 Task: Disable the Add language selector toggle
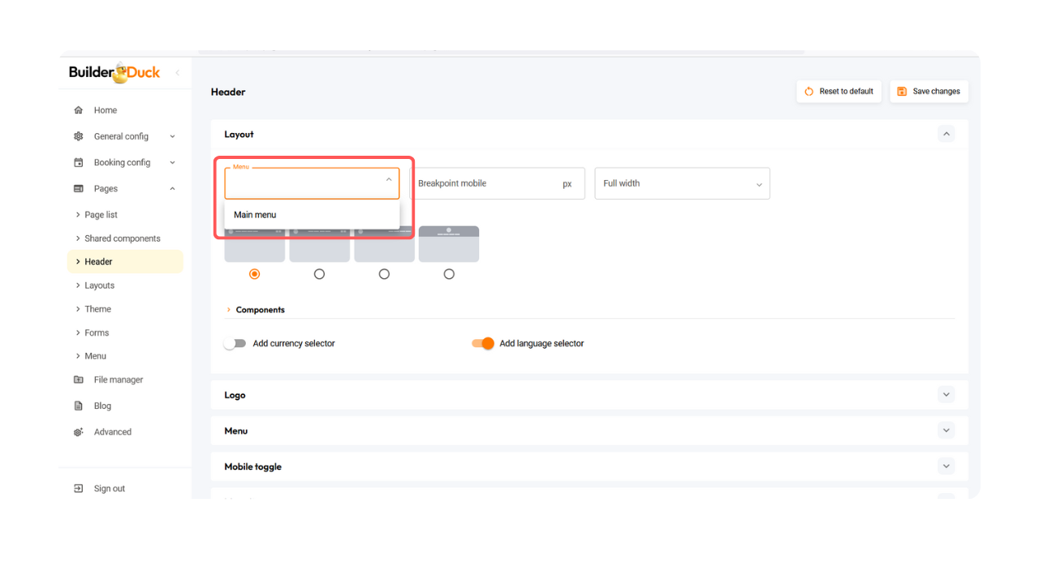coord(483,344)
